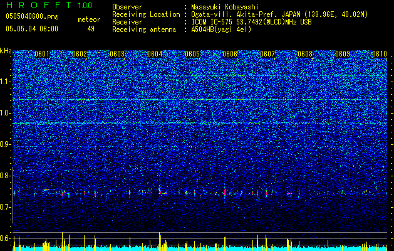Click the 0605 time marker
394x251 pixels.
[192, 54]
